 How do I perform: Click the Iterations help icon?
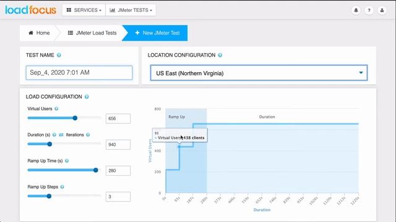(x=88, y=134)
